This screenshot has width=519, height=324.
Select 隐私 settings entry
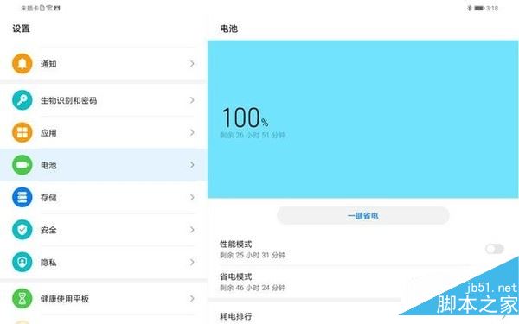pos(104,262)
